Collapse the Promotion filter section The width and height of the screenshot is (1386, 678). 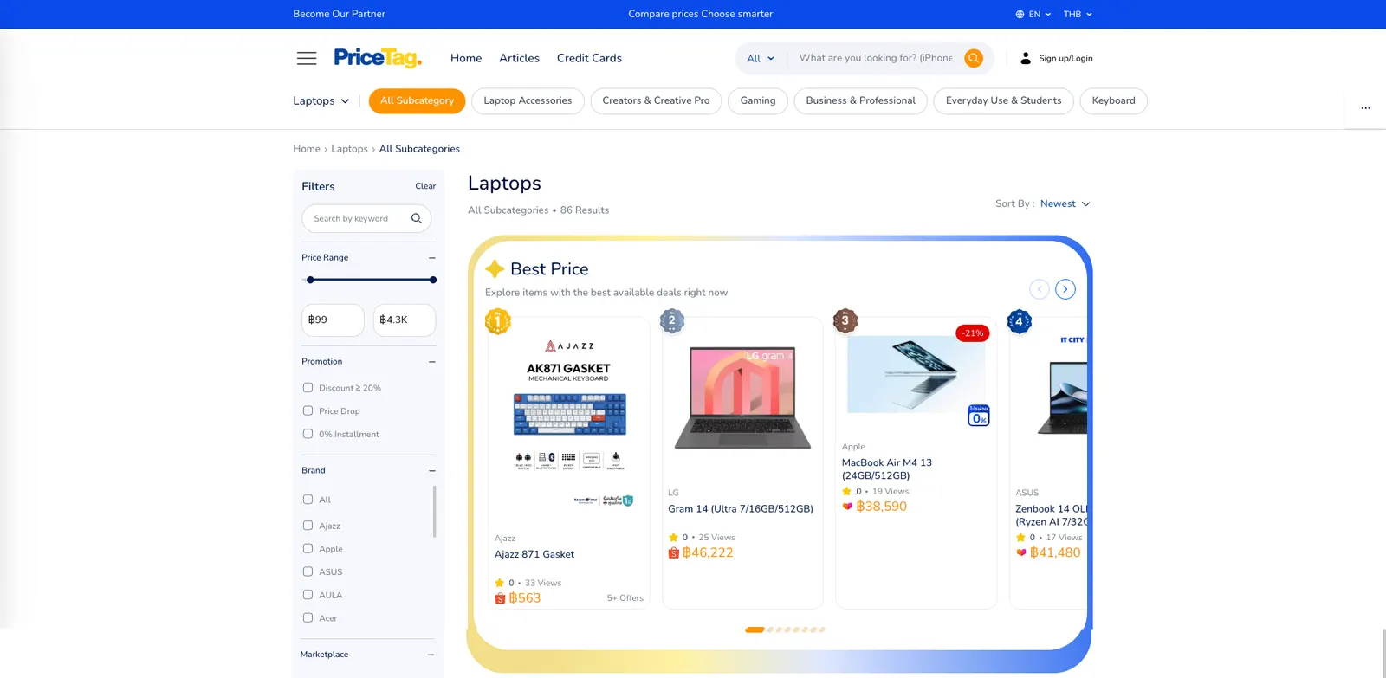point(432,362)
